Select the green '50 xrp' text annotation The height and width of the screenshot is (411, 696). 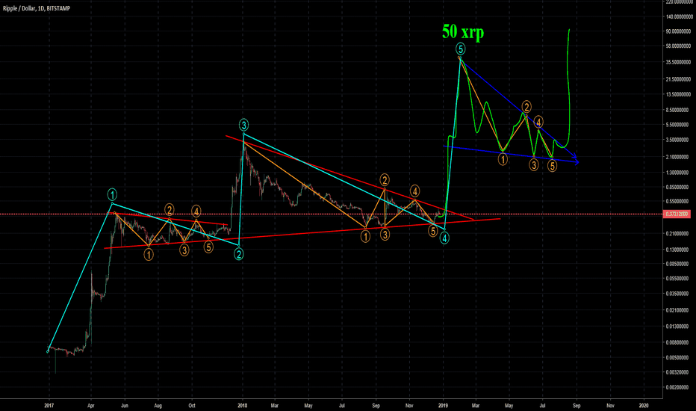[463, 32]
